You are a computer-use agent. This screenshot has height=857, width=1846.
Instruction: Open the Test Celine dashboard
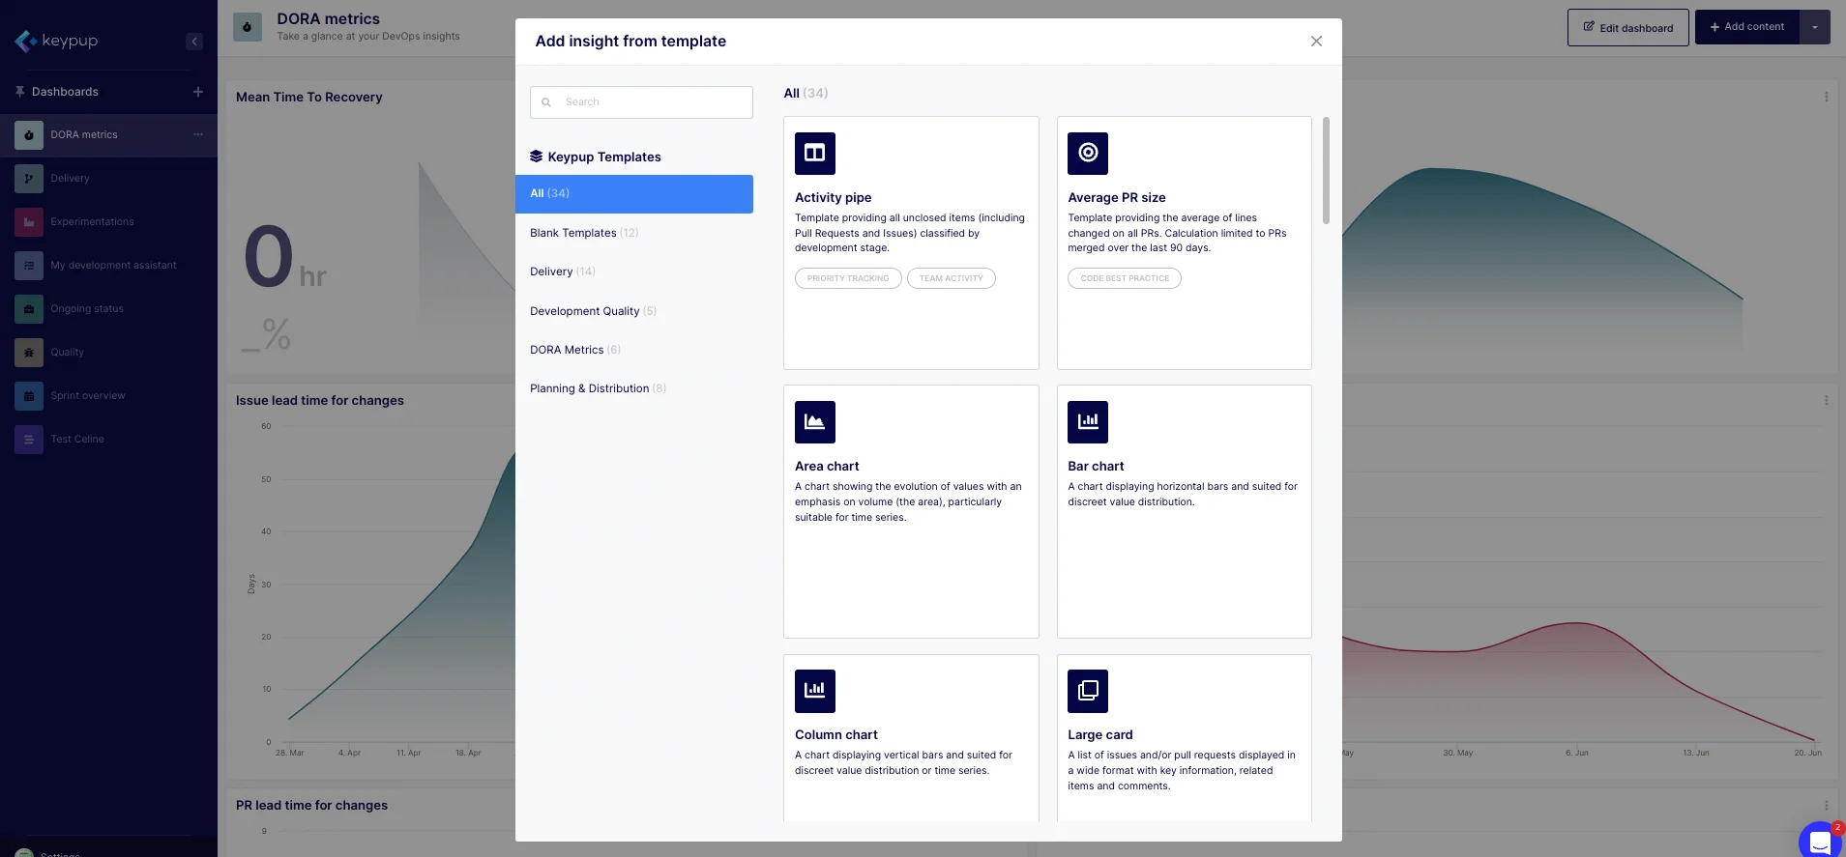click(108, 439)
